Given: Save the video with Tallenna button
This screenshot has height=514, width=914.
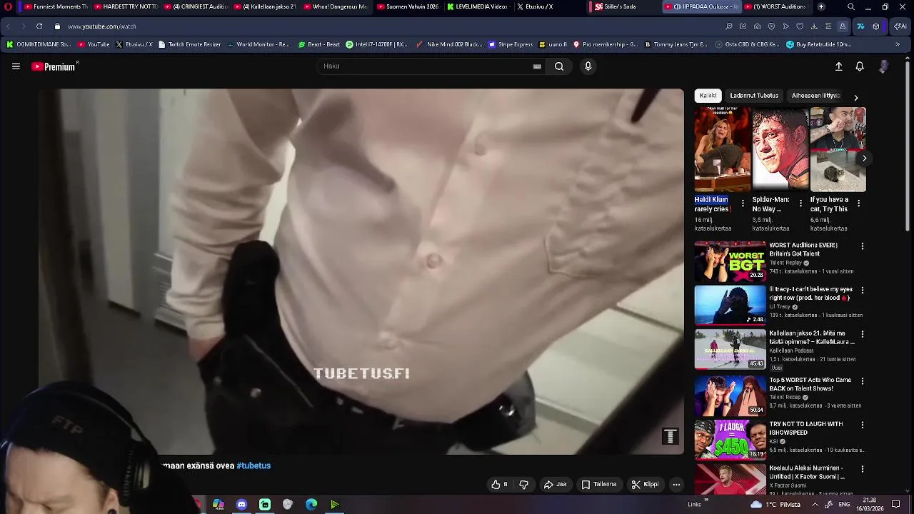Looking at the screenshot, I should click(x=598, y=485).
